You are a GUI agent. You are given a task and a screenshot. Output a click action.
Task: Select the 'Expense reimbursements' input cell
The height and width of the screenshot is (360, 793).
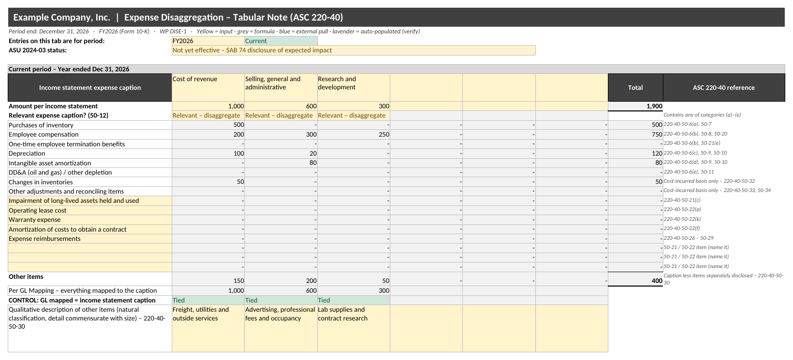(x=90, y=239)
